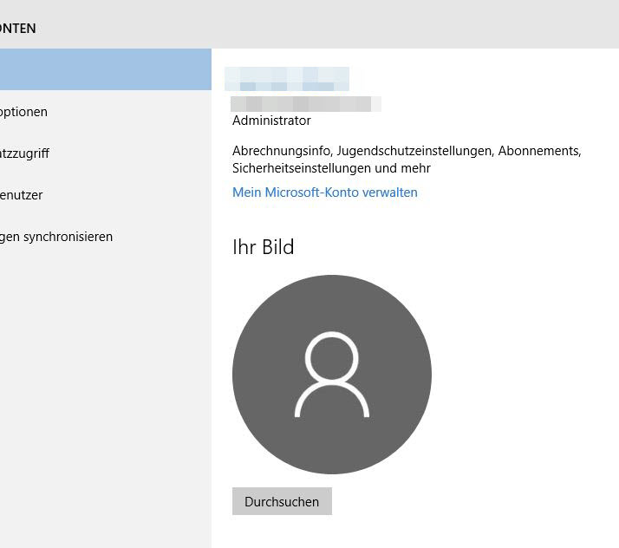The image size is (619, 548).
Task: Click the round profile picture placeholder
Action: tap(331, 375)
